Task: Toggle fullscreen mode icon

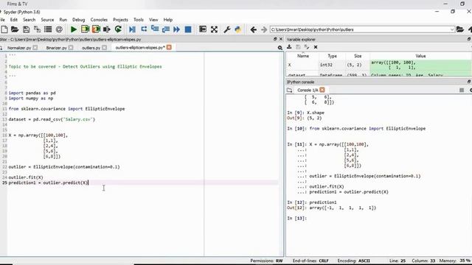Action: click(214, 29)
